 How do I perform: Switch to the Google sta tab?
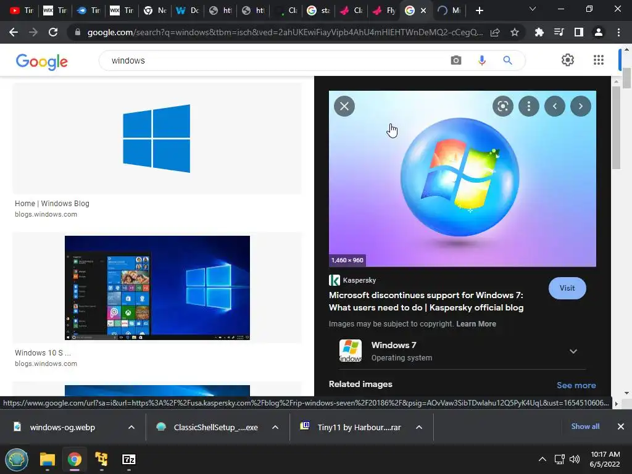coord(318,10)
